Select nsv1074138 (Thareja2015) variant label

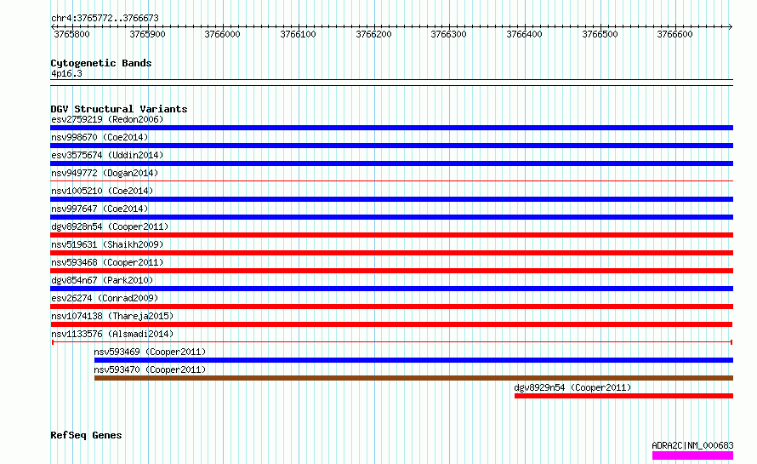[x=112, y=316]
